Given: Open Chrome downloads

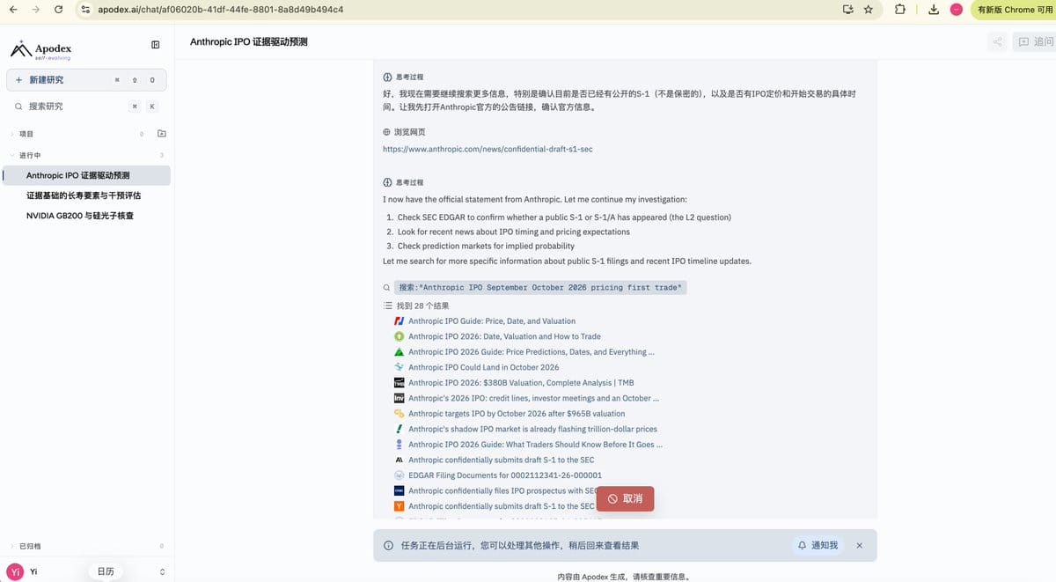Looking at the screenshot, I should [933, 9].
